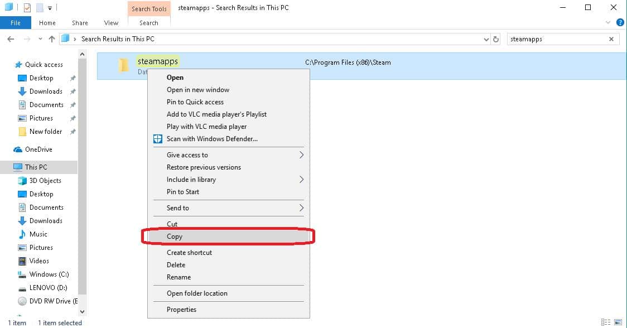Open Music folder in sidebar

38,234
